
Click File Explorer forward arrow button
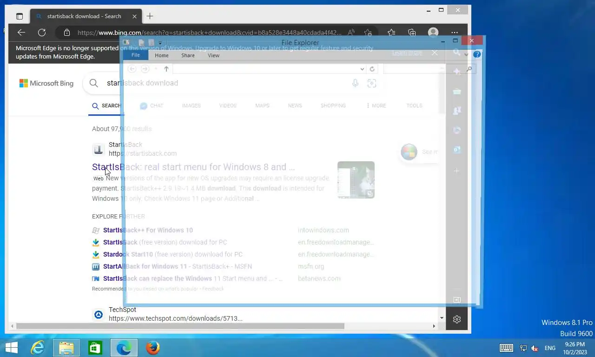(x=145, y=69)
